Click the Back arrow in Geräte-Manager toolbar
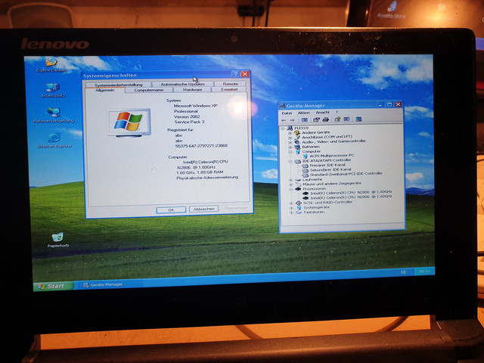 pyautogui.click(x=284, y=120)
